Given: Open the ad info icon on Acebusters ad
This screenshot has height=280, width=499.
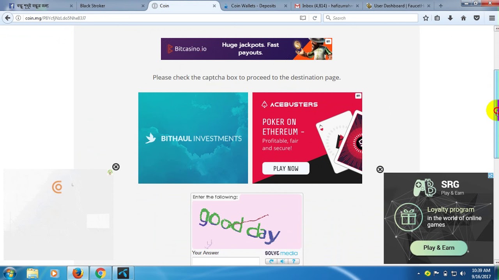Looking at the screenshot, I should coord(358,96).
